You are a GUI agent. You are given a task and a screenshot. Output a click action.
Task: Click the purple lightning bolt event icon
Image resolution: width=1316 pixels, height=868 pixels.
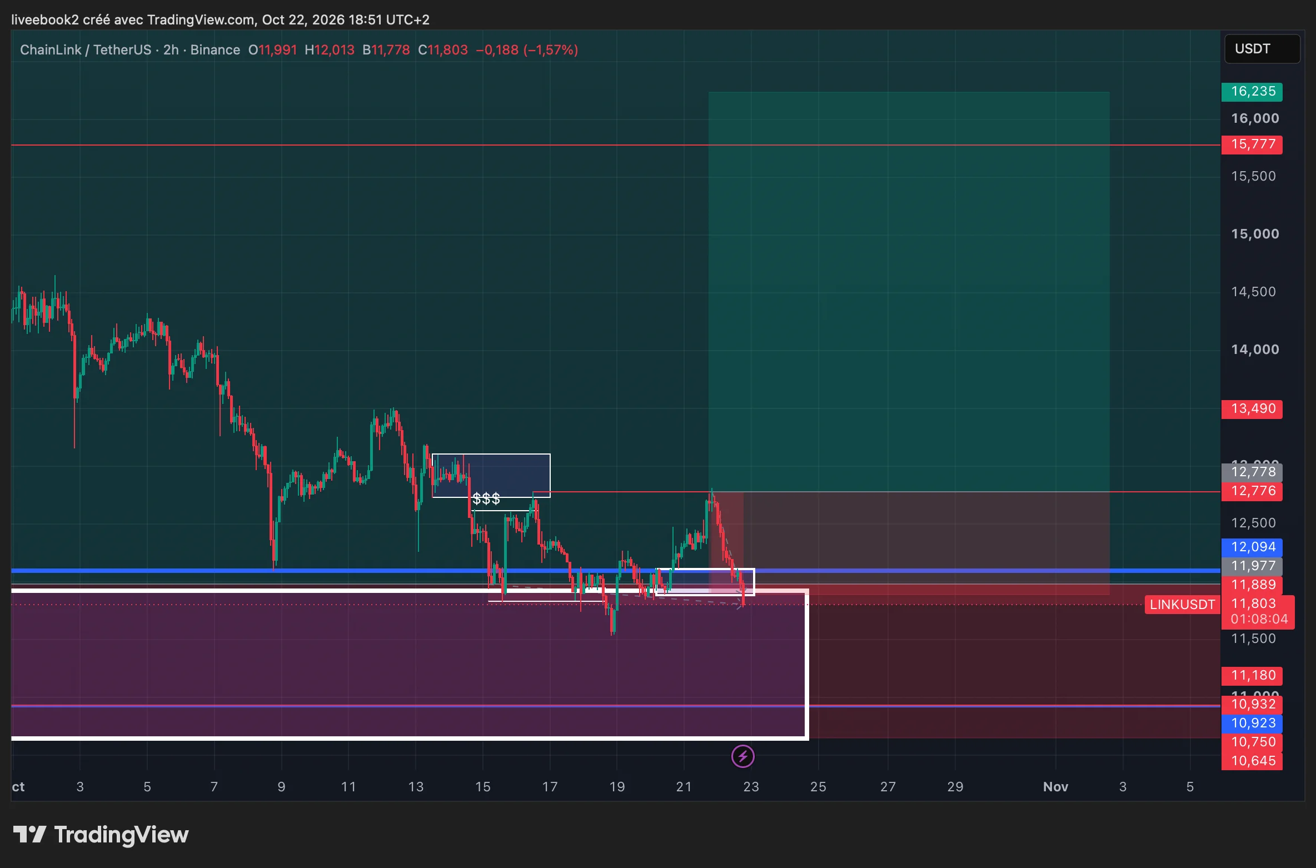click(742, 756)
